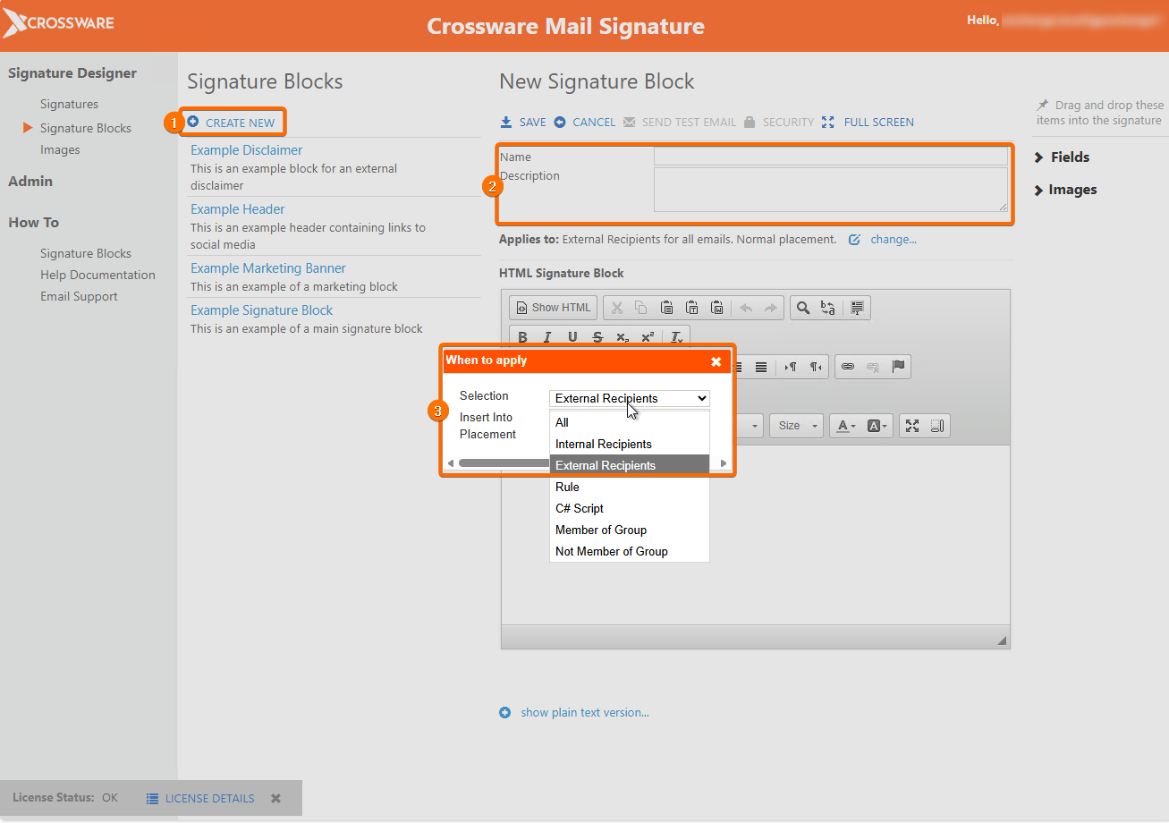The width and height of the screenshot is (1169, 823).
Task: Open Signatures in the sidebar
Action: pos(69,105)
